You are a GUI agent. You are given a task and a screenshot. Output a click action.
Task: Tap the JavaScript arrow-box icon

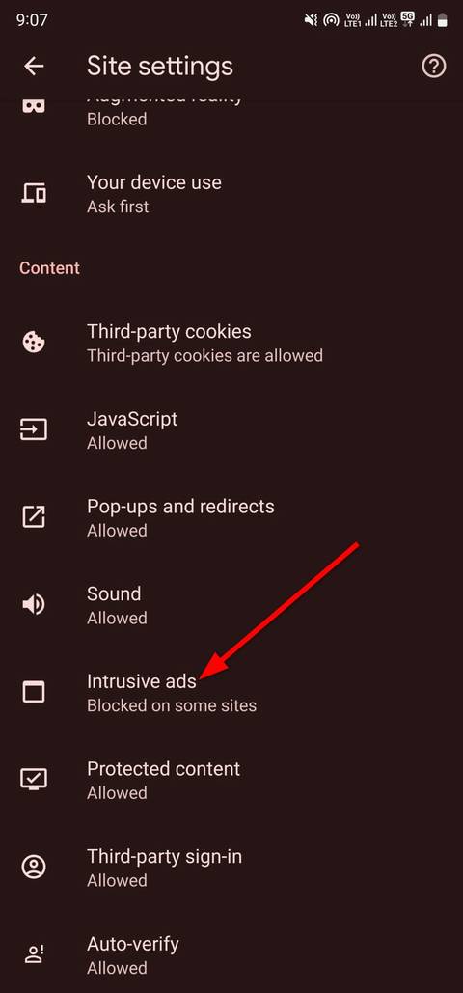[x=34, y=430]
